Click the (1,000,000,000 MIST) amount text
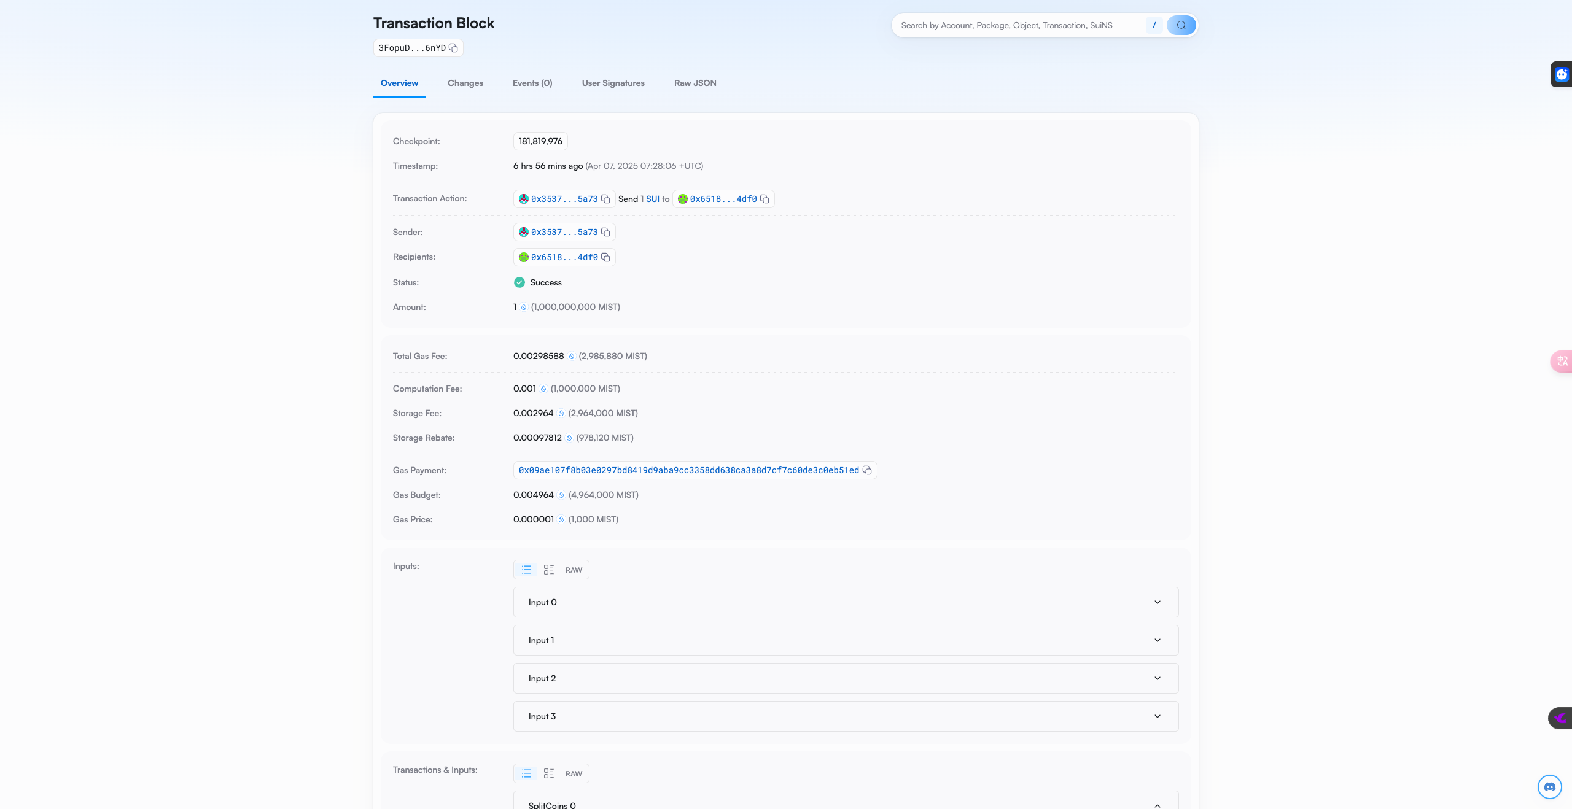The height and width of the screenshot is (809, 1572). [x=575, y=307]
